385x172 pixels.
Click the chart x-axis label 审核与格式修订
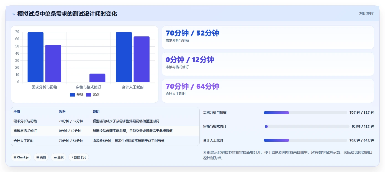coord(89,87)
